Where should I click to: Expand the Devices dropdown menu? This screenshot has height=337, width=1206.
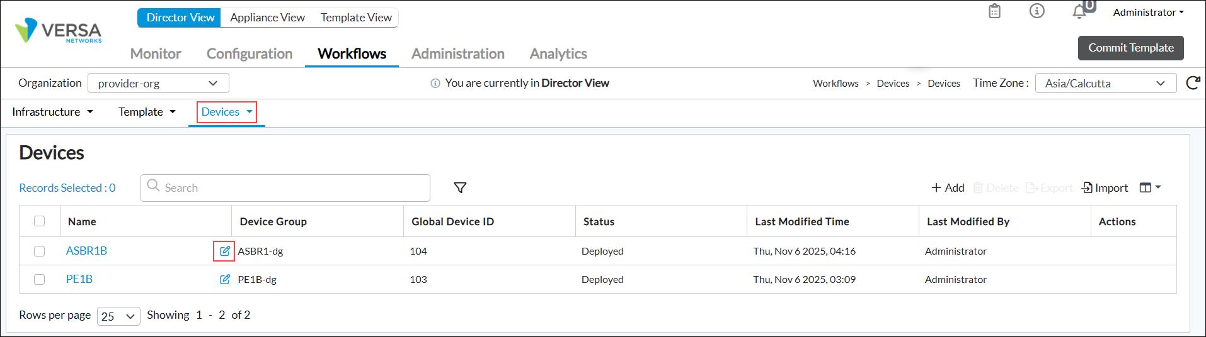227,111
